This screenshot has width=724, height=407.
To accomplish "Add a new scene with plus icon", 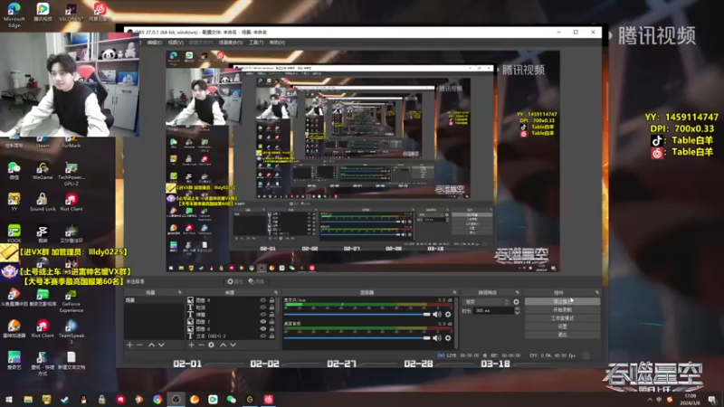I will [x=129, y=345].
